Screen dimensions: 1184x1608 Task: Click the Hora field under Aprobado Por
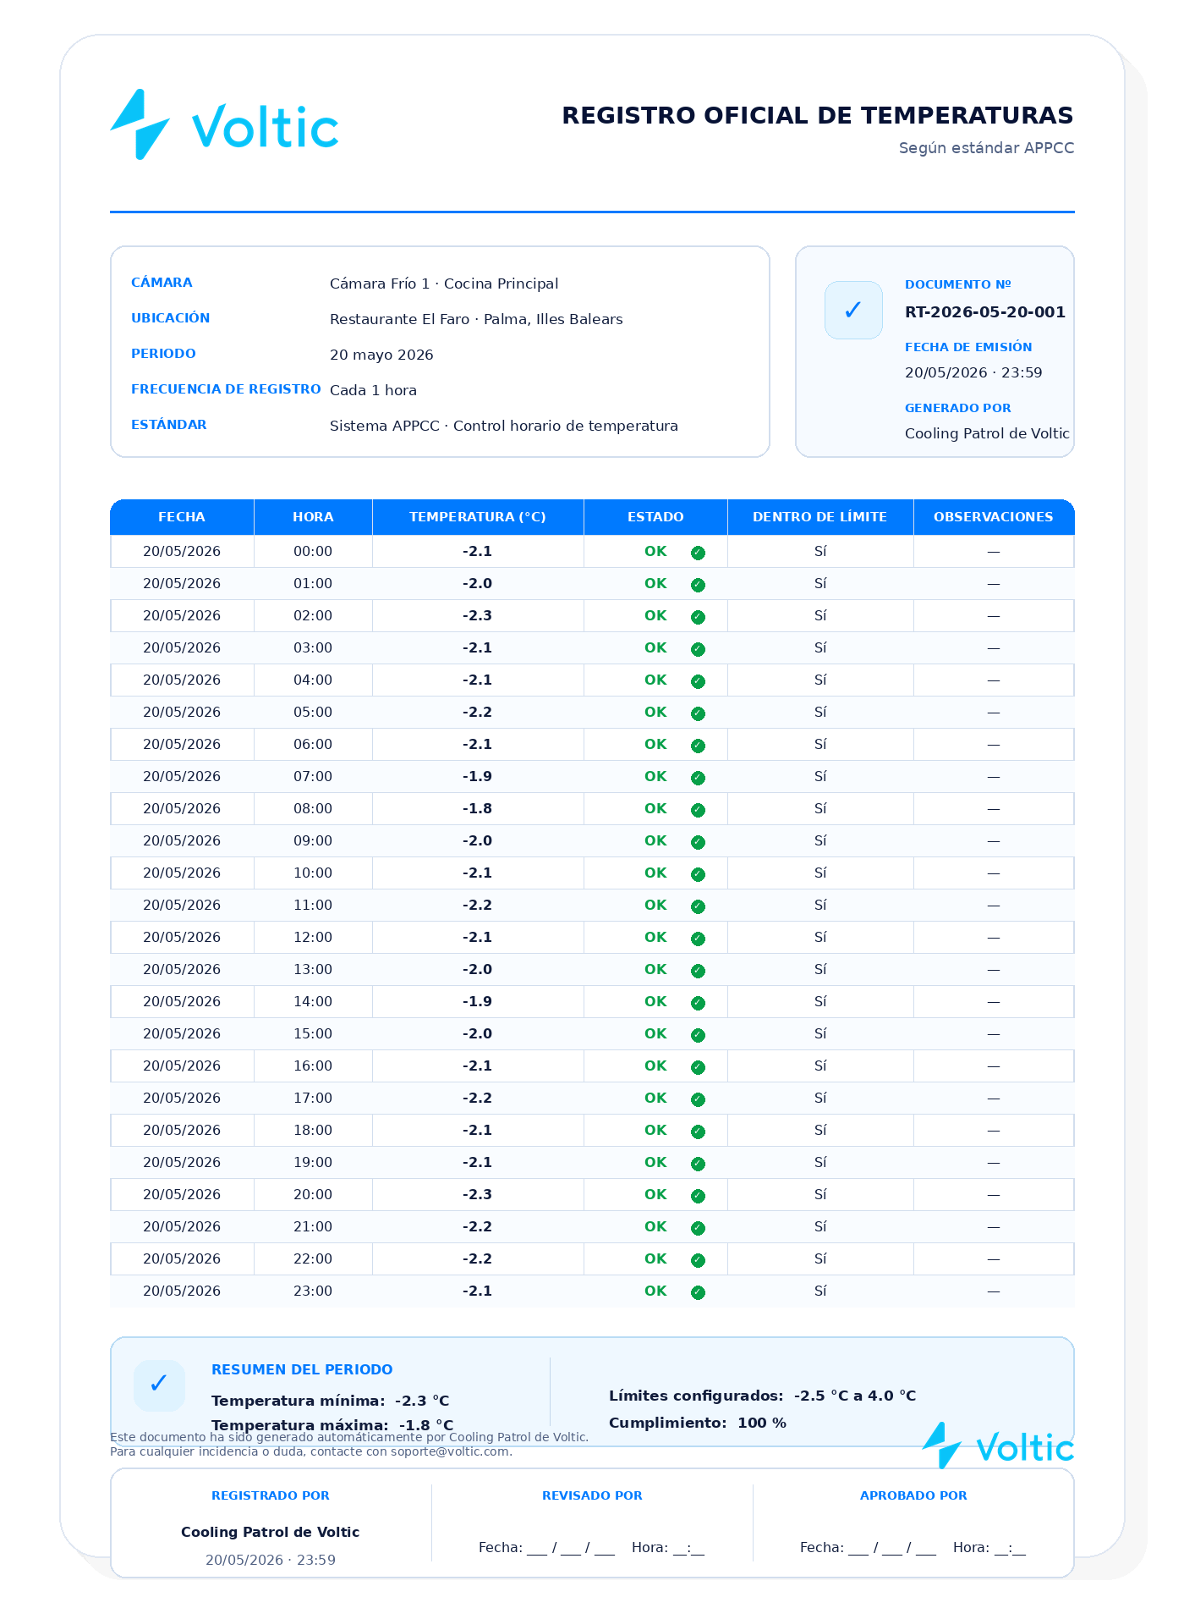pos(989,1547)
